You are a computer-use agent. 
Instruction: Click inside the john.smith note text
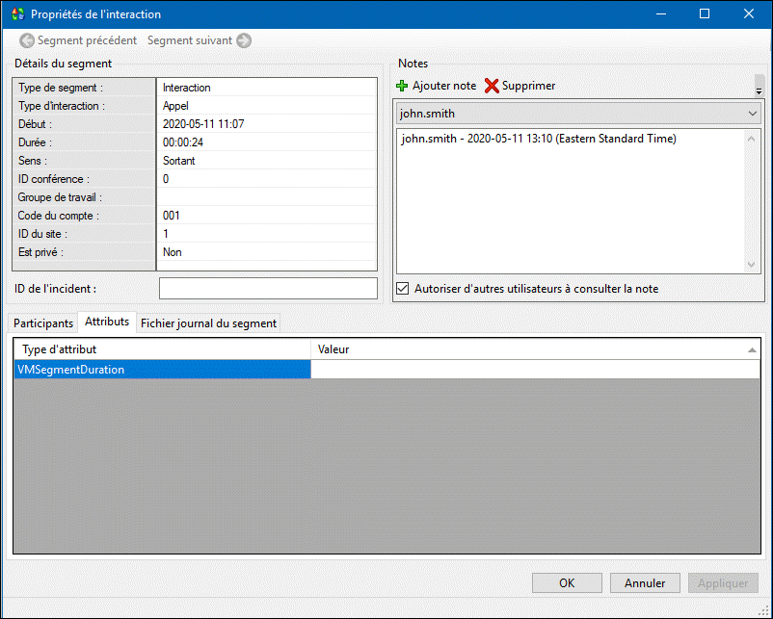tap(539, 139)
